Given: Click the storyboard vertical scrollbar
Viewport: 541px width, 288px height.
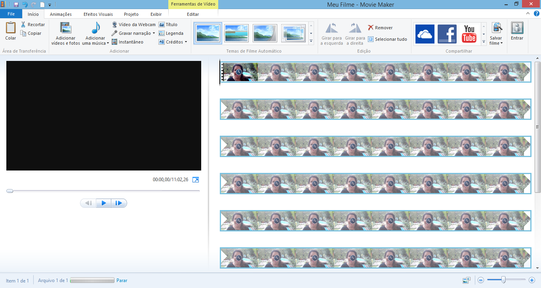Looking at the screenshot, I should click(537, 127).
